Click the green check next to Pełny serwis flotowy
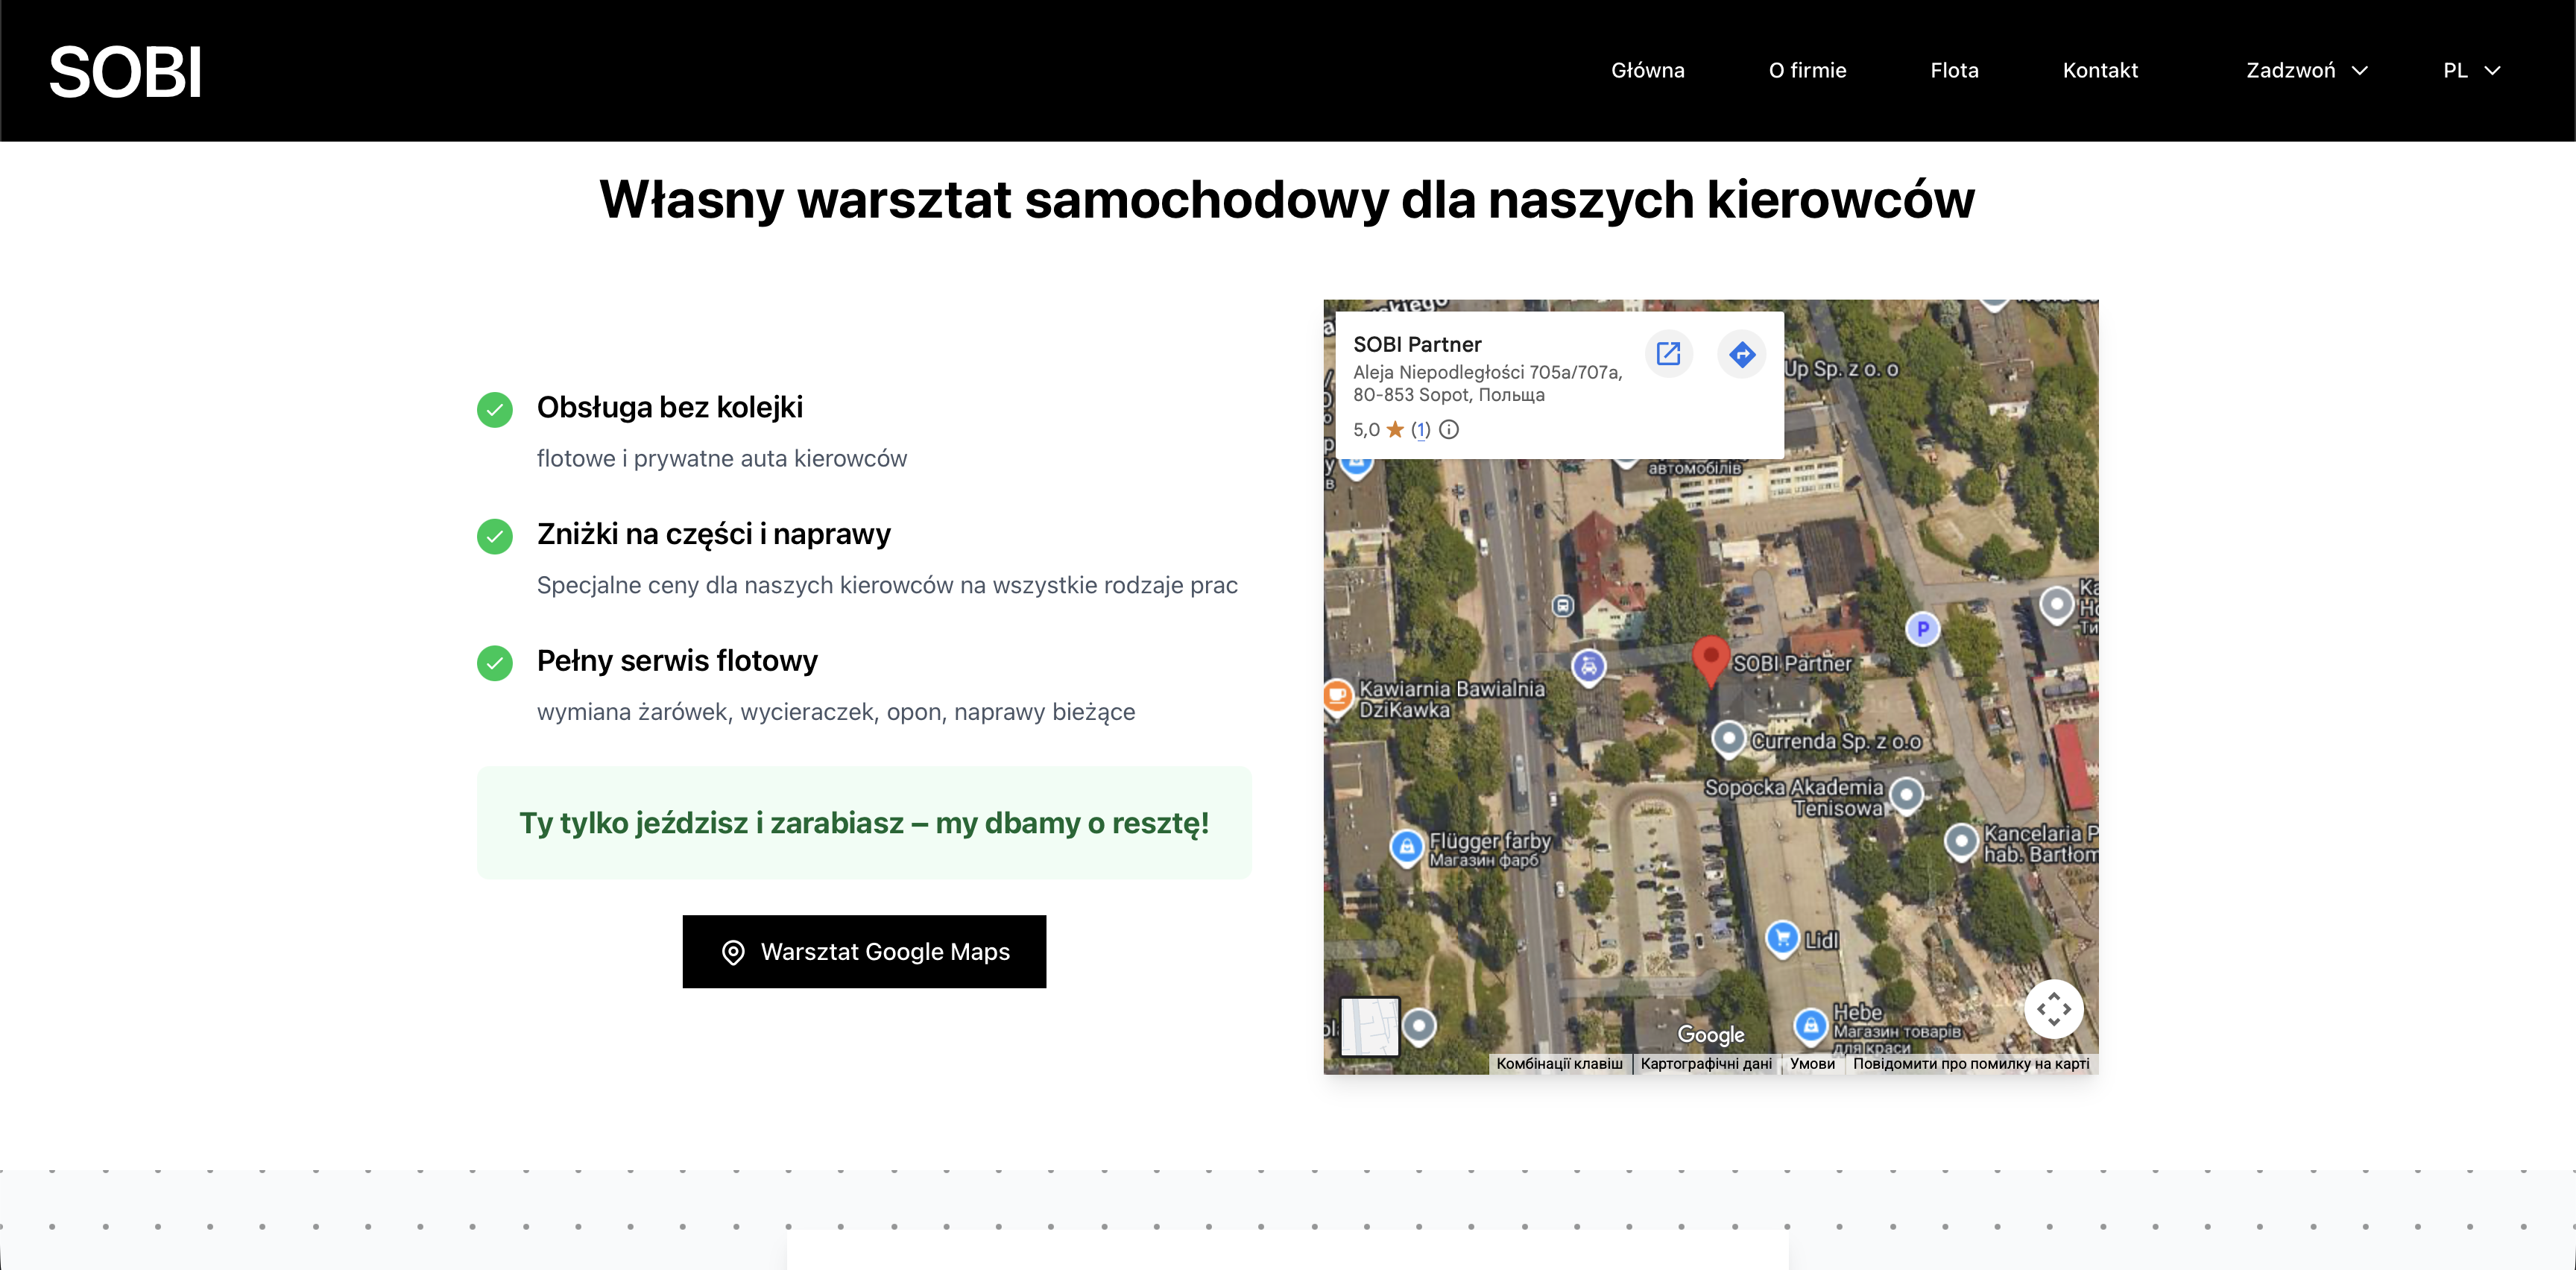The width and height of the screenshot is (2576, 1270). [x=494, y=663]
